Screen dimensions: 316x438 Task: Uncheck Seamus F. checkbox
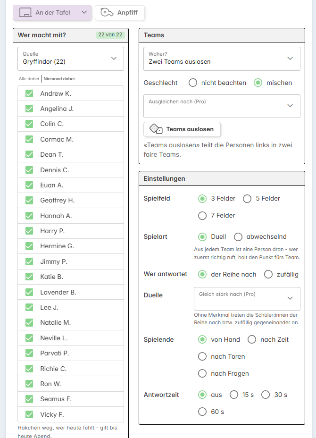coord(29,399)
